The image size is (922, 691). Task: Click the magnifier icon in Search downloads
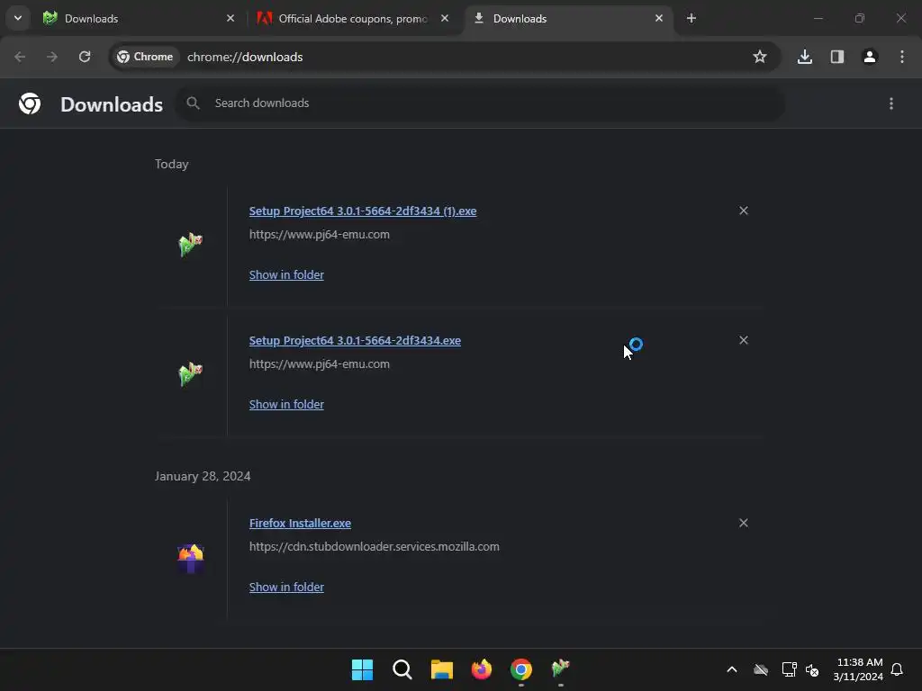193,103
